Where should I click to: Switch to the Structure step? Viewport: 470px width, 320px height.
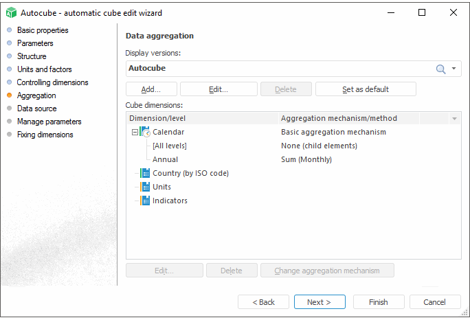coord(32,56)
